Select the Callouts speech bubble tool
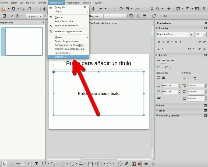208x167 pixels. point(100,163)
